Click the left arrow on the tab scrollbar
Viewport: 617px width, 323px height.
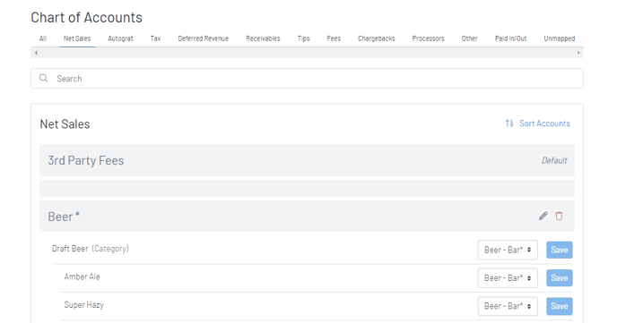(x=36, y=53)
